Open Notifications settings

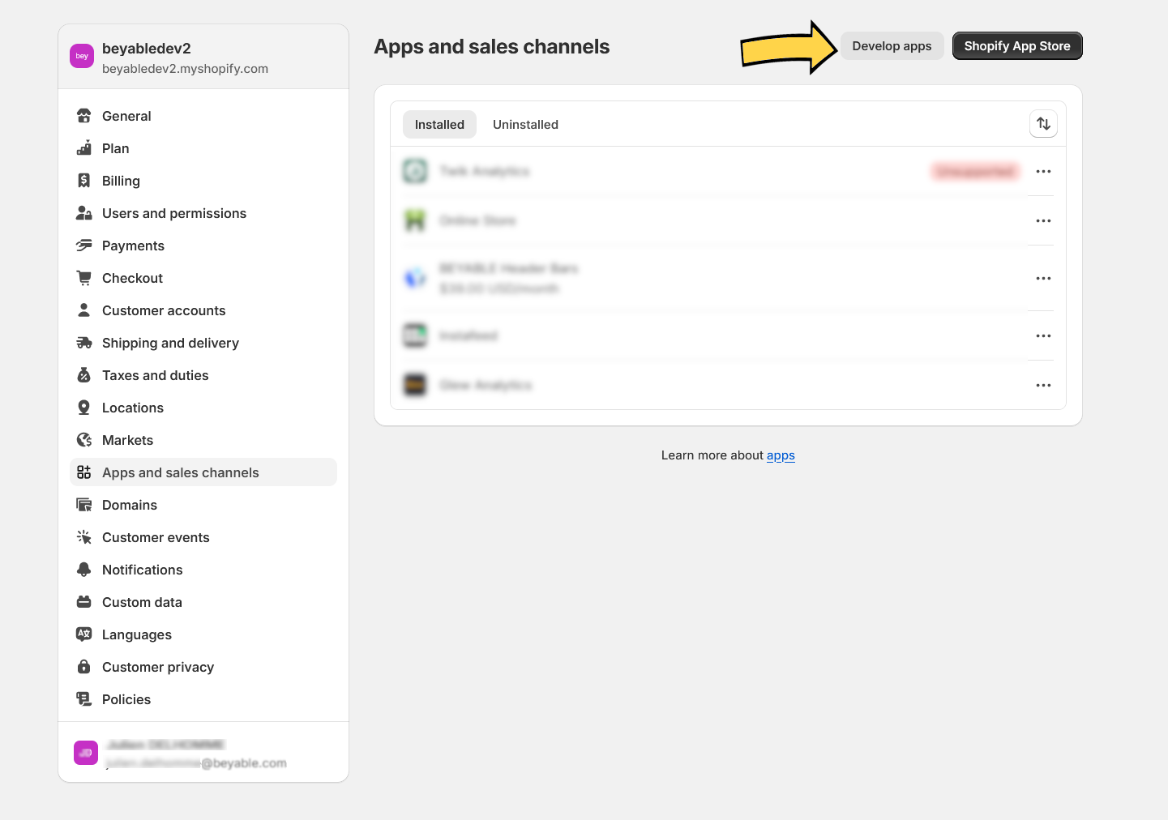(x=203, y=570)
